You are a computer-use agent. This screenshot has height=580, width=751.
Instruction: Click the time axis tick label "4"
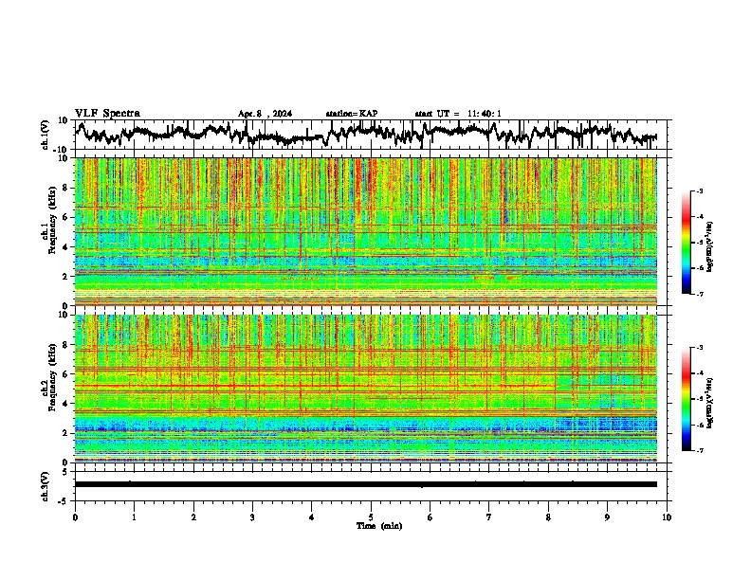click(312, 517)
